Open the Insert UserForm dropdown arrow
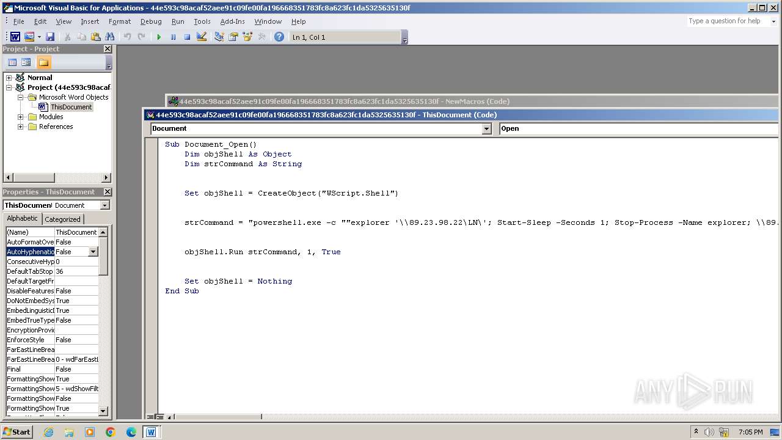The height and width of the screenshot is (440, 782). pyautogui.click(x=39, y=37)
